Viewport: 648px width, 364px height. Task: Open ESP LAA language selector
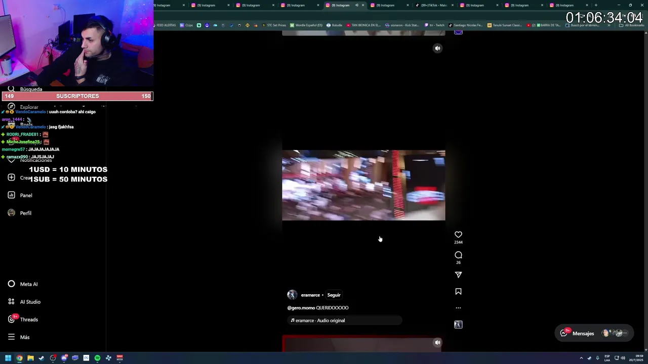pos(607,358)
